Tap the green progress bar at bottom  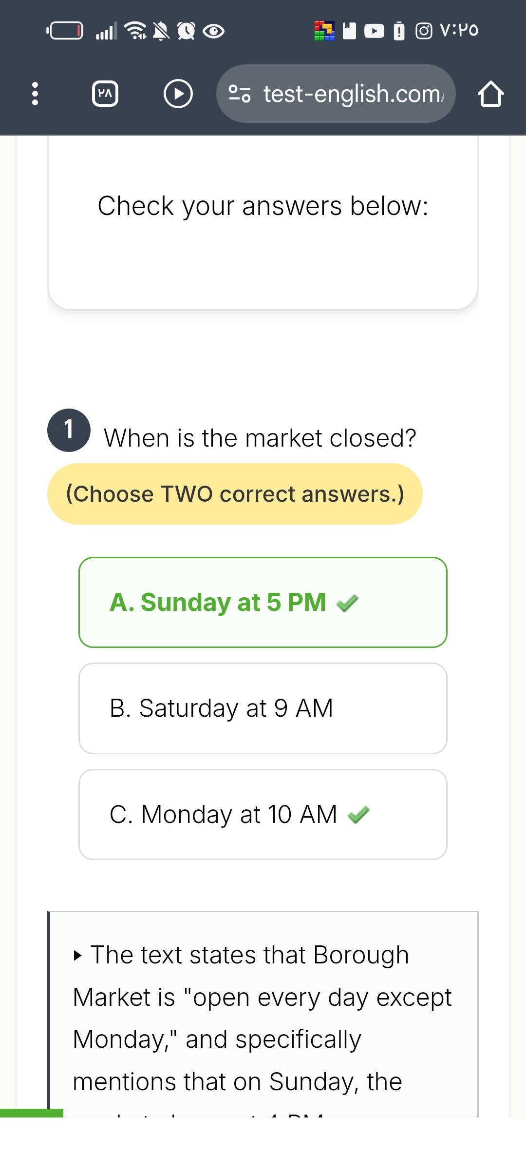[x=32, y=1113]
